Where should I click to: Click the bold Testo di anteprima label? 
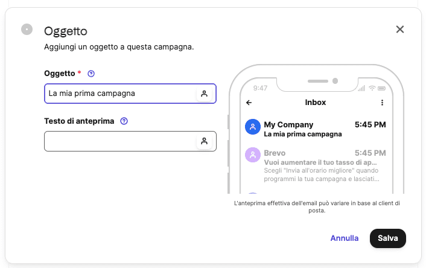click(79, 121)
